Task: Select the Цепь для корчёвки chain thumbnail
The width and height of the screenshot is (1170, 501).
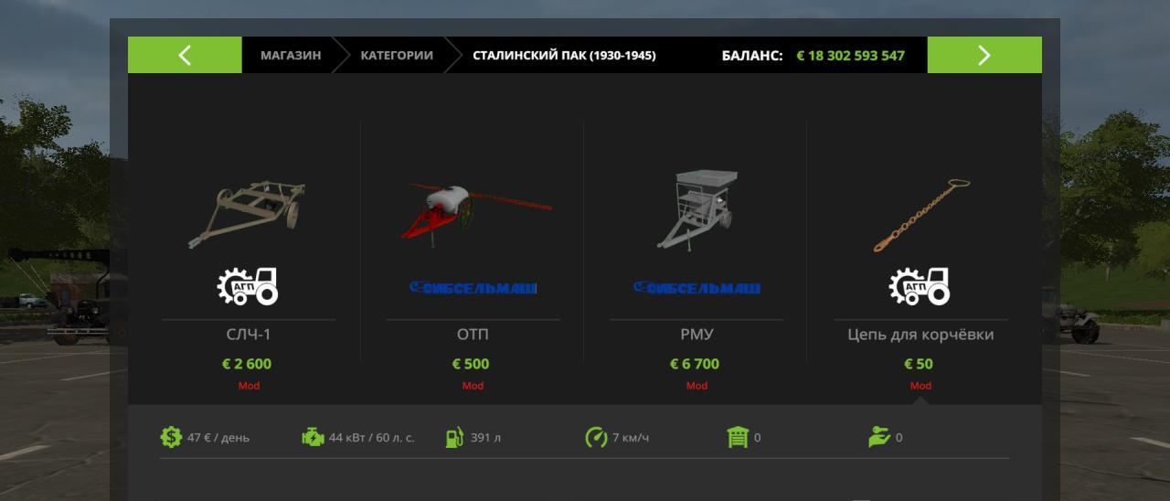Action: coord(921,216)
